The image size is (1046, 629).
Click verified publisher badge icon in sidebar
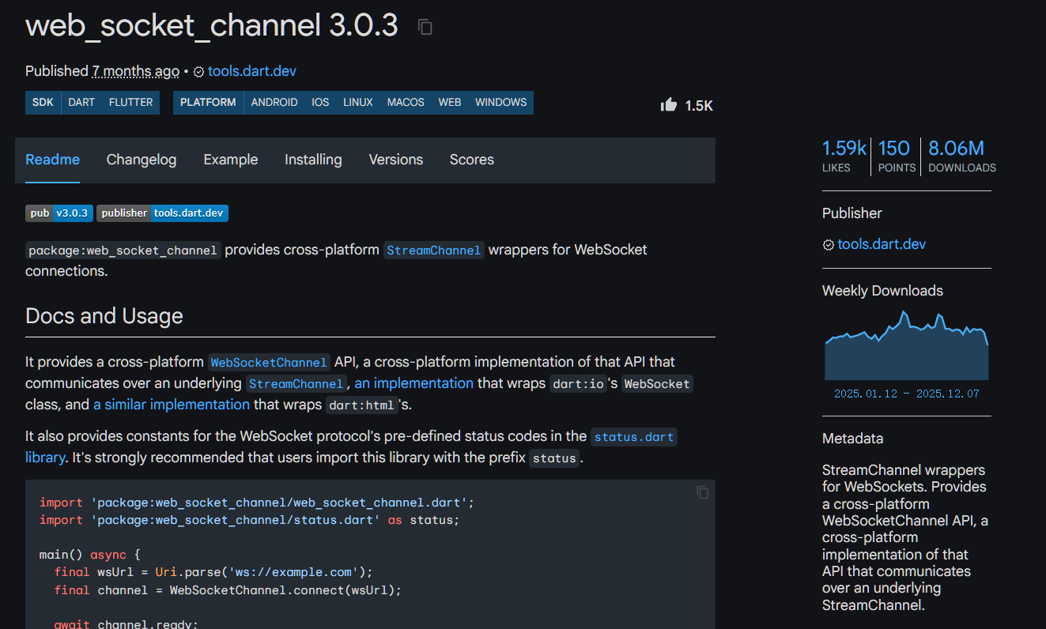coord(828,245)
